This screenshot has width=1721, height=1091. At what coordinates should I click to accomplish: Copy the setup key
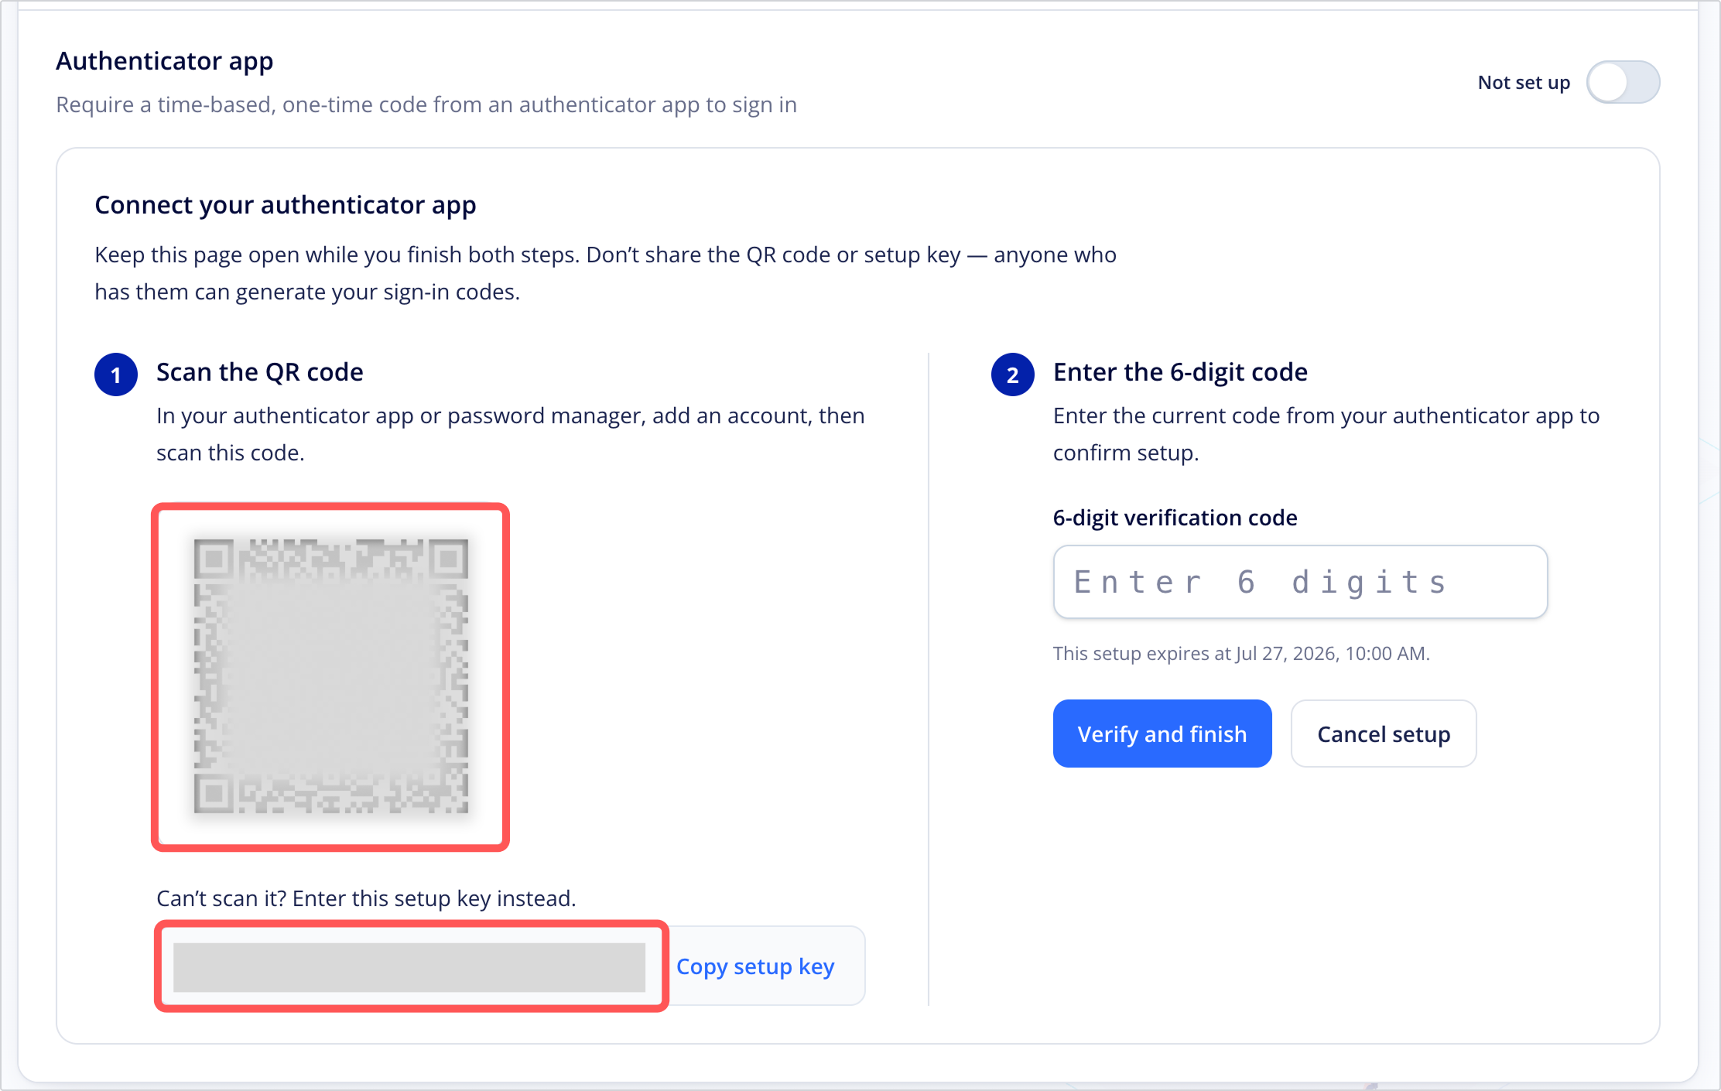[755, 966]
